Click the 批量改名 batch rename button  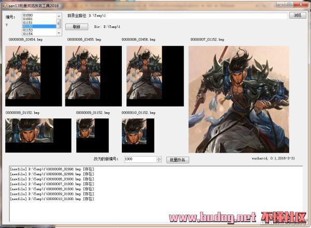(x=177, y=160)
